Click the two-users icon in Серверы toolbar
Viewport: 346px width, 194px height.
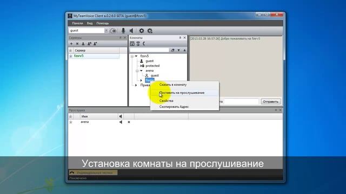click(89, 44)
